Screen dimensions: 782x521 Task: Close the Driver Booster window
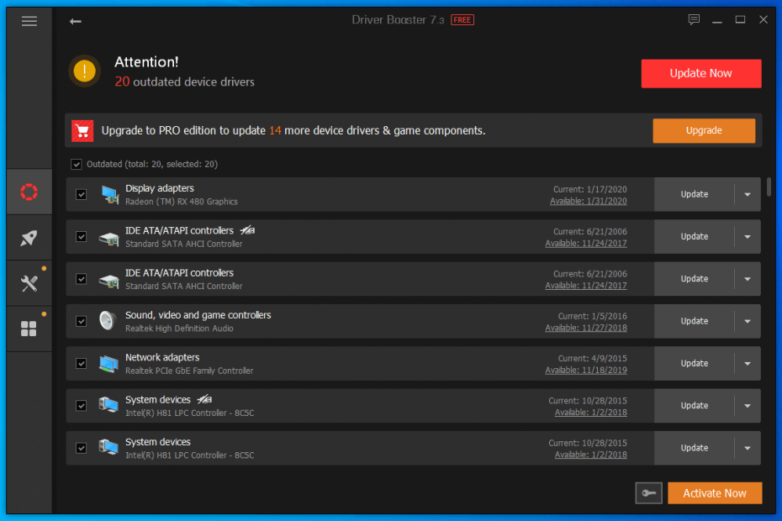coord(764,20)
